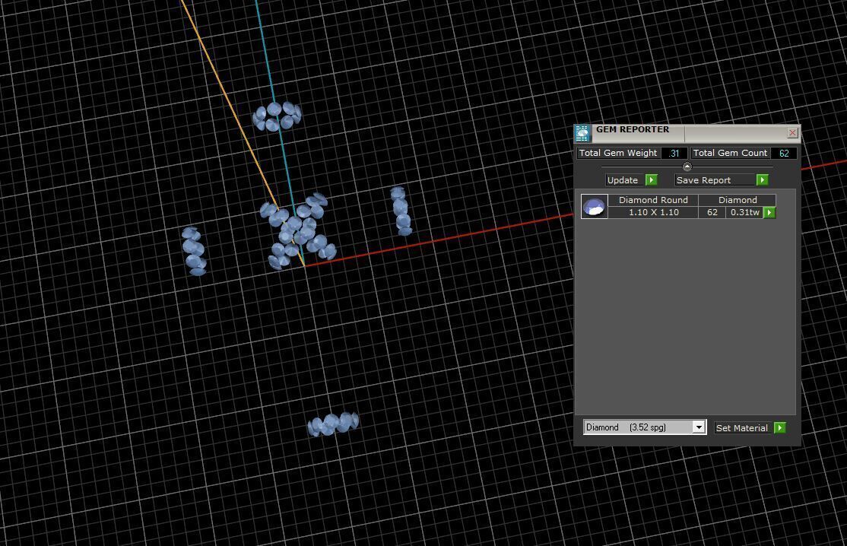Viewport: 847px width, 546px height.
Task: Click green arrow next to Save Report
Action: tap(762, 179)
